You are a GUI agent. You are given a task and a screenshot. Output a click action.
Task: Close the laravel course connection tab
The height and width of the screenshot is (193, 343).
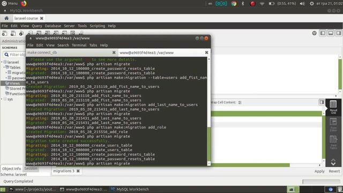pyautogui.click(x=42, y=18)
